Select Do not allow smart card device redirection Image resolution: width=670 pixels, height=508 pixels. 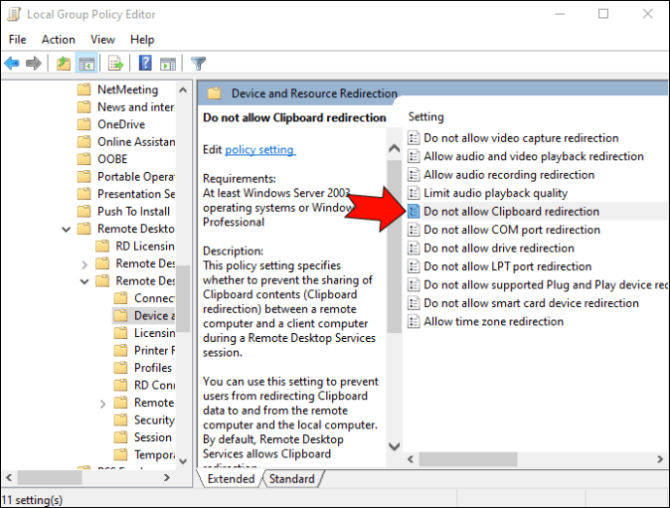[531, 303]
